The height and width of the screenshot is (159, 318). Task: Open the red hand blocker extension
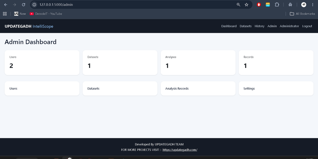pos(259,4)
